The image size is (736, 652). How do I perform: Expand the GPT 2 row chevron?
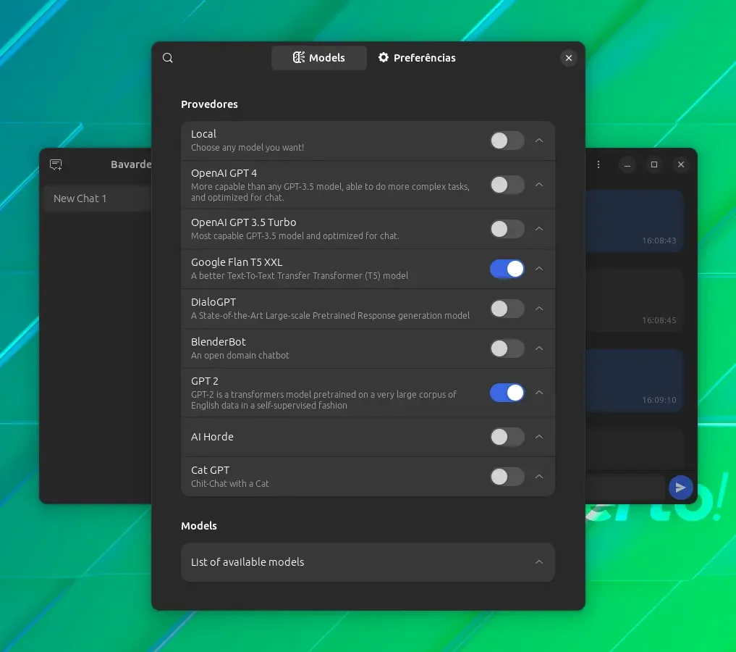point(539,393)
